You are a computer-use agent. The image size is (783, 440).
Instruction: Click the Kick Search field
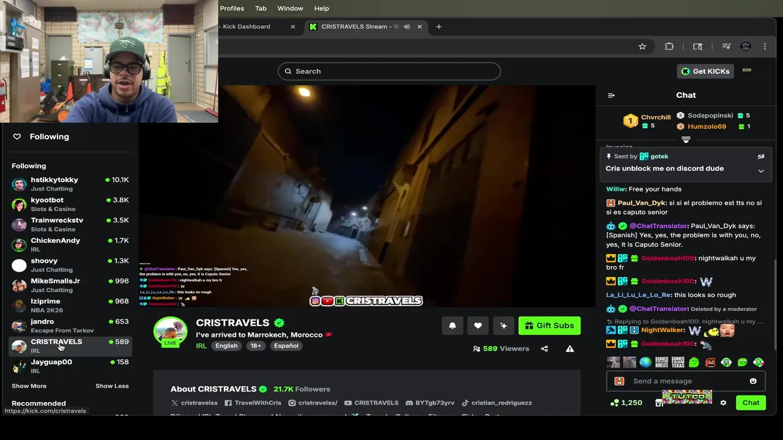click(x=389, y=71)
